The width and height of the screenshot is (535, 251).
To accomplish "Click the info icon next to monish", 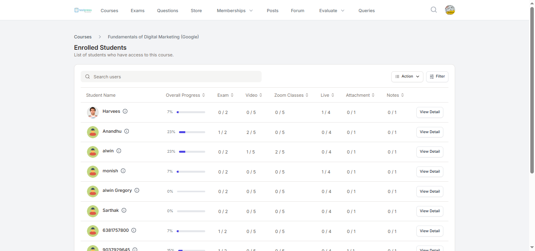I will (123, 171).
